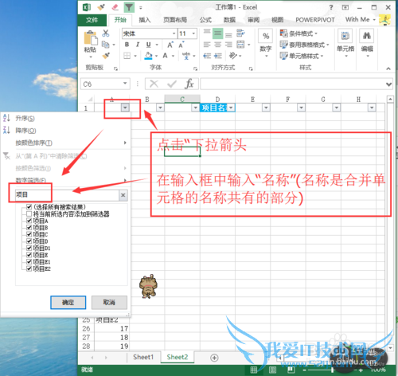Click the Decrease indent icon
The width and height of the screenshot is (398, 376).
(207, 56)
